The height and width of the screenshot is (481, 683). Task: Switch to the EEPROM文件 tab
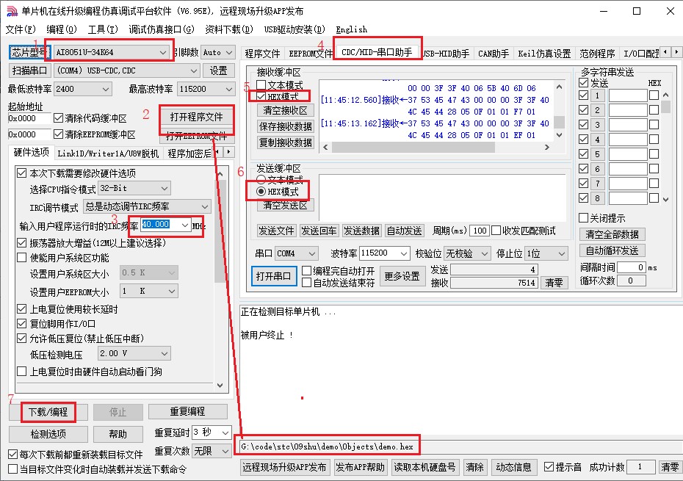311,54
